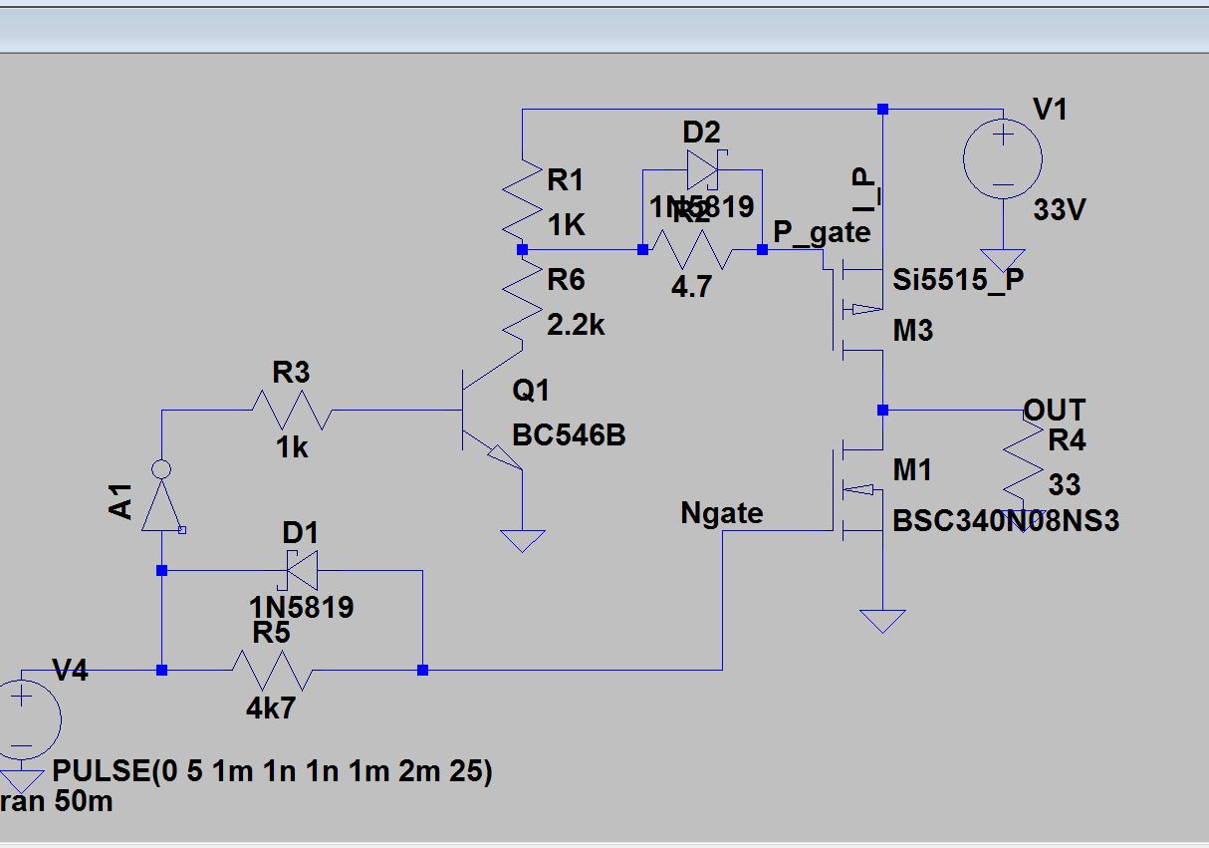Click the ground symbol under V1
Screen dimensions: 1209x848
coord(1003,261)
